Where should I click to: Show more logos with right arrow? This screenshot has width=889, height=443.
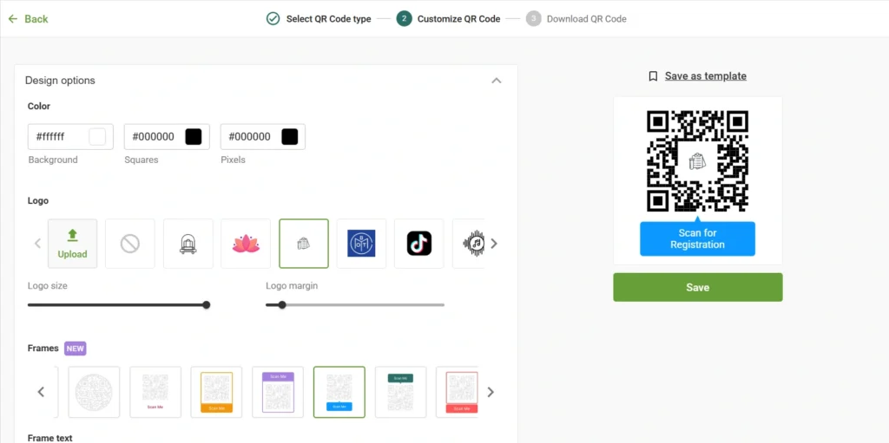(x=494, y=244)
